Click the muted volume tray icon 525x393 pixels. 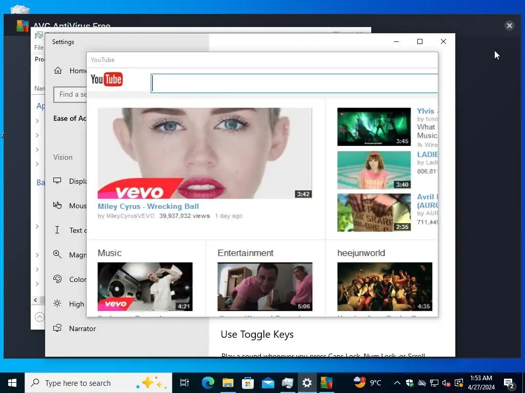coord(447,383)
